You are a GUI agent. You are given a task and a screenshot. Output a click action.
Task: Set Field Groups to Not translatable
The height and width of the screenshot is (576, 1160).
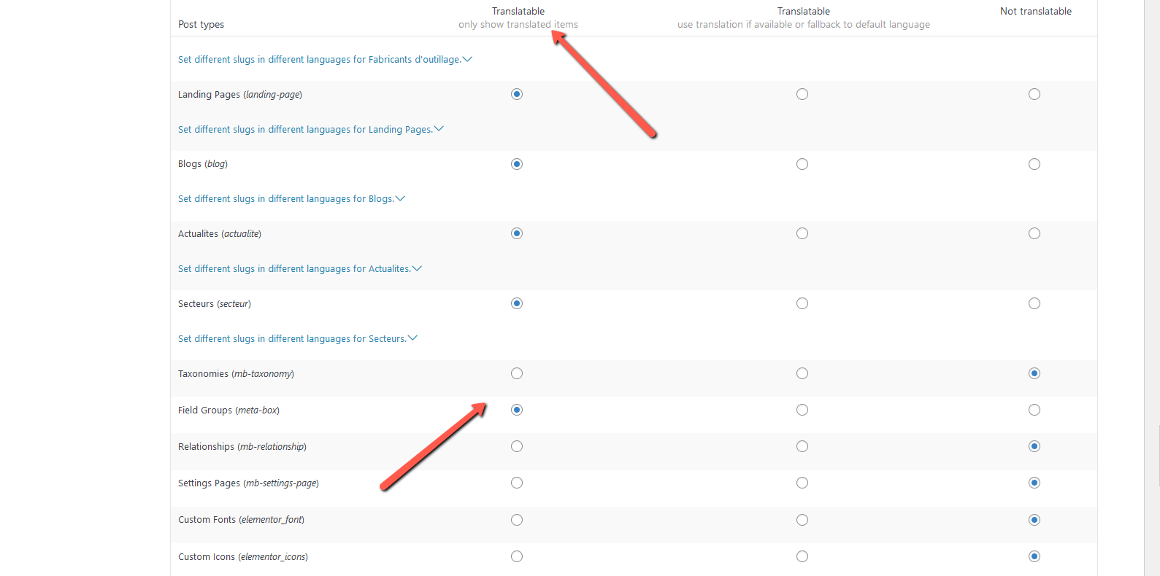pos(1034,410)
